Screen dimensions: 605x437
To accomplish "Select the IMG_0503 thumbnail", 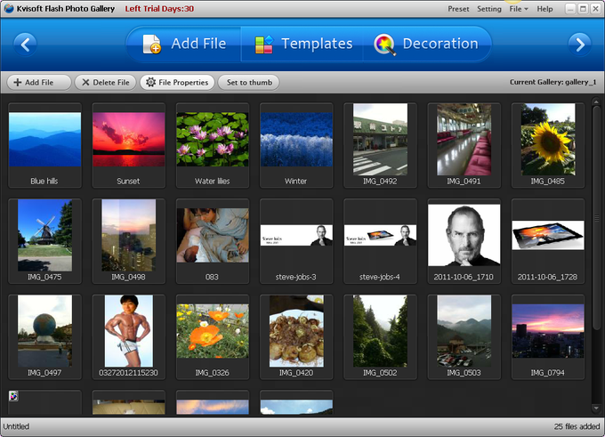I will point(464,337).
